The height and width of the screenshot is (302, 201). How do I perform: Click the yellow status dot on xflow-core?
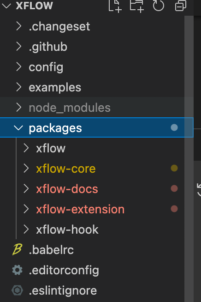coord(174,168)
